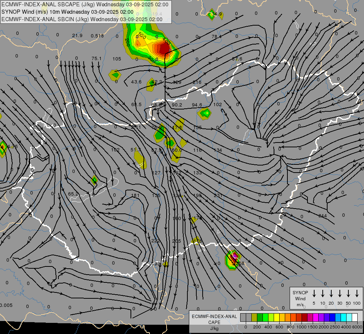Screen dimensions: 364x334
Task: Click the '90.2' value on the map
Action: click(177, 105)
